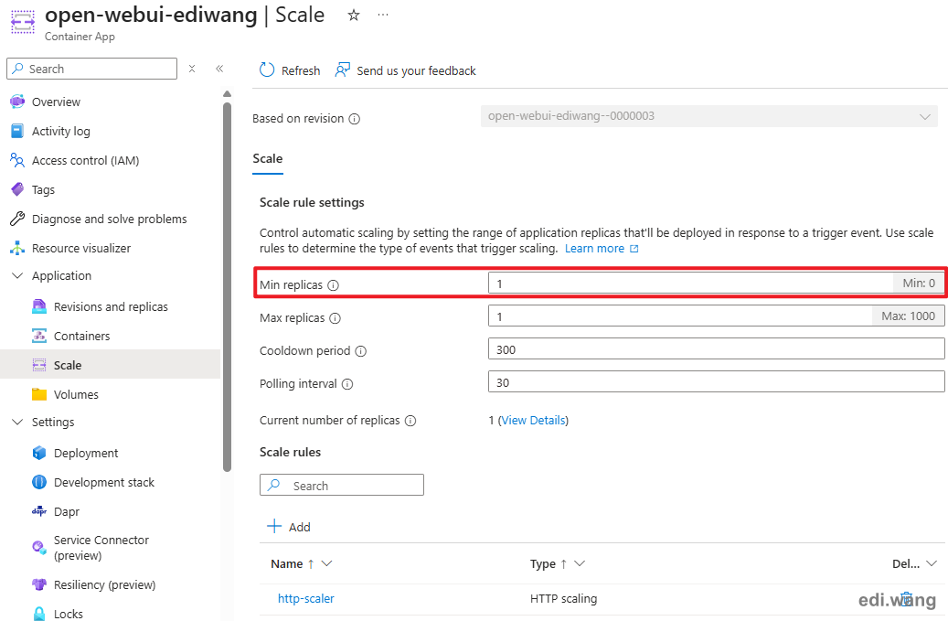Open the Name column chevron menu
948x621 pixels.
(327, 563)
